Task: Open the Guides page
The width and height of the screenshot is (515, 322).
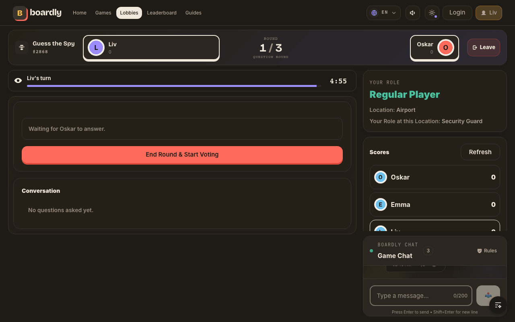Action: [194, 13]
